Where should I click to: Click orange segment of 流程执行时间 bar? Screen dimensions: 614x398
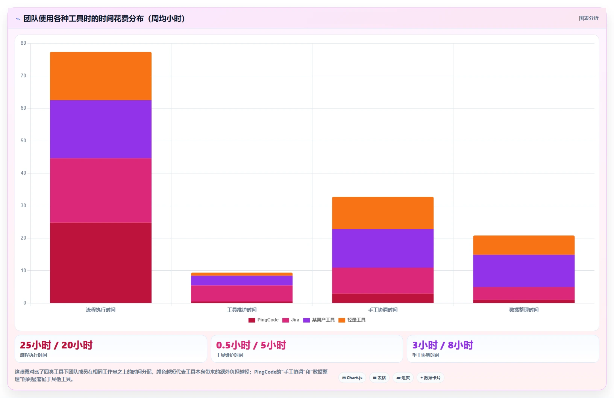point(101,76)
